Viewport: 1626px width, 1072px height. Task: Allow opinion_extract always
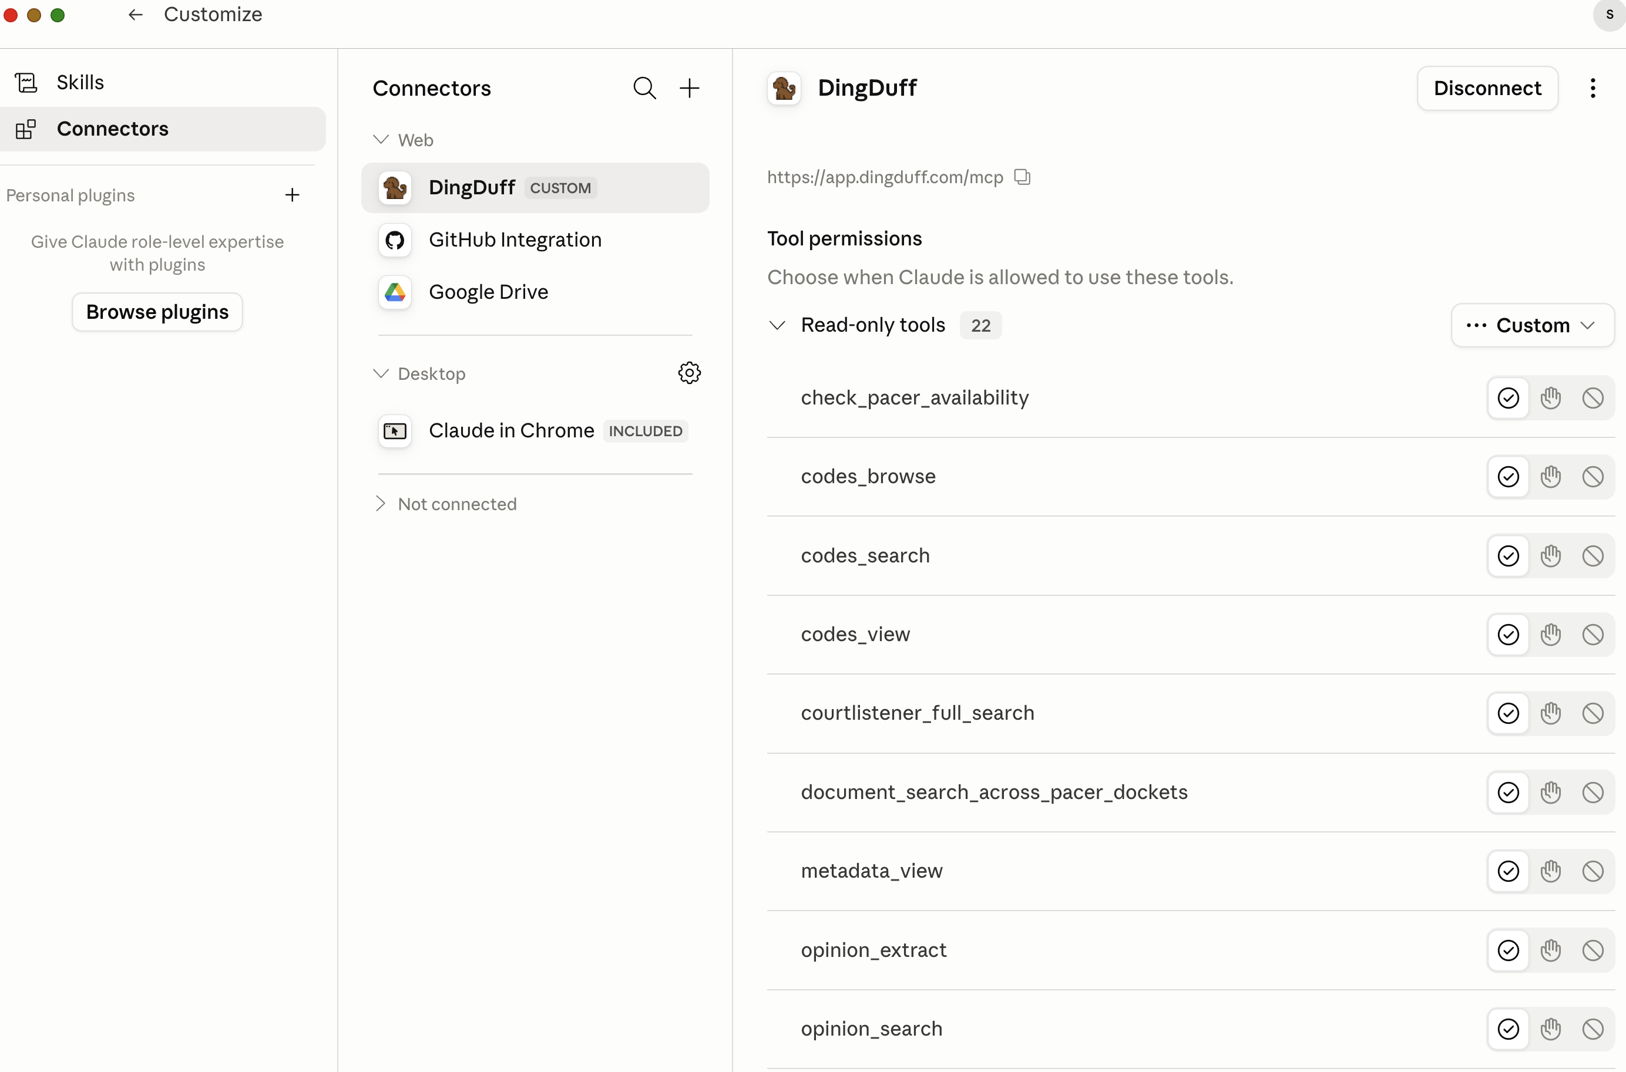(1509, 951)
